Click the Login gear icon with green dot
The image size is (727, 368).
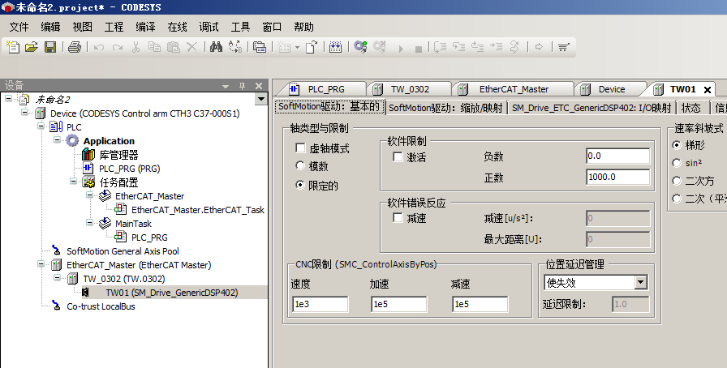(x=360, y=47)
